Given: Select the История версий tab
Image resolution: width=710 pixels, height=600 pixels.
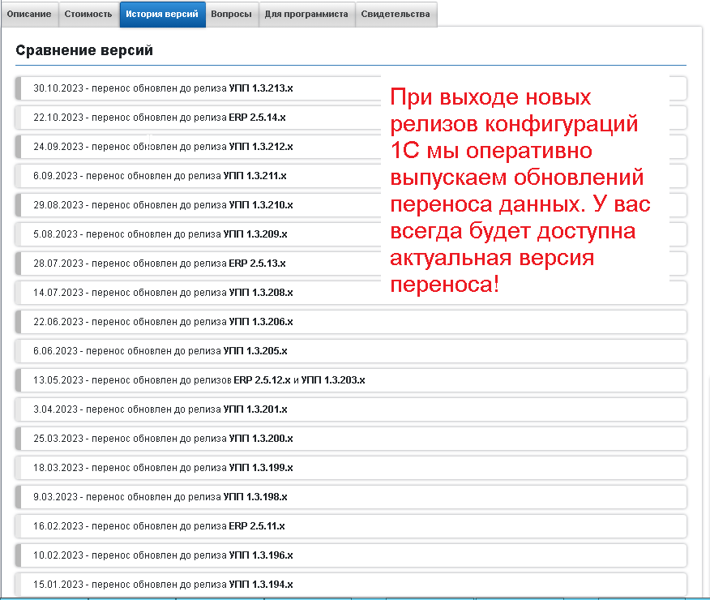Looking at the screenshot, I should tap(162, 14).
